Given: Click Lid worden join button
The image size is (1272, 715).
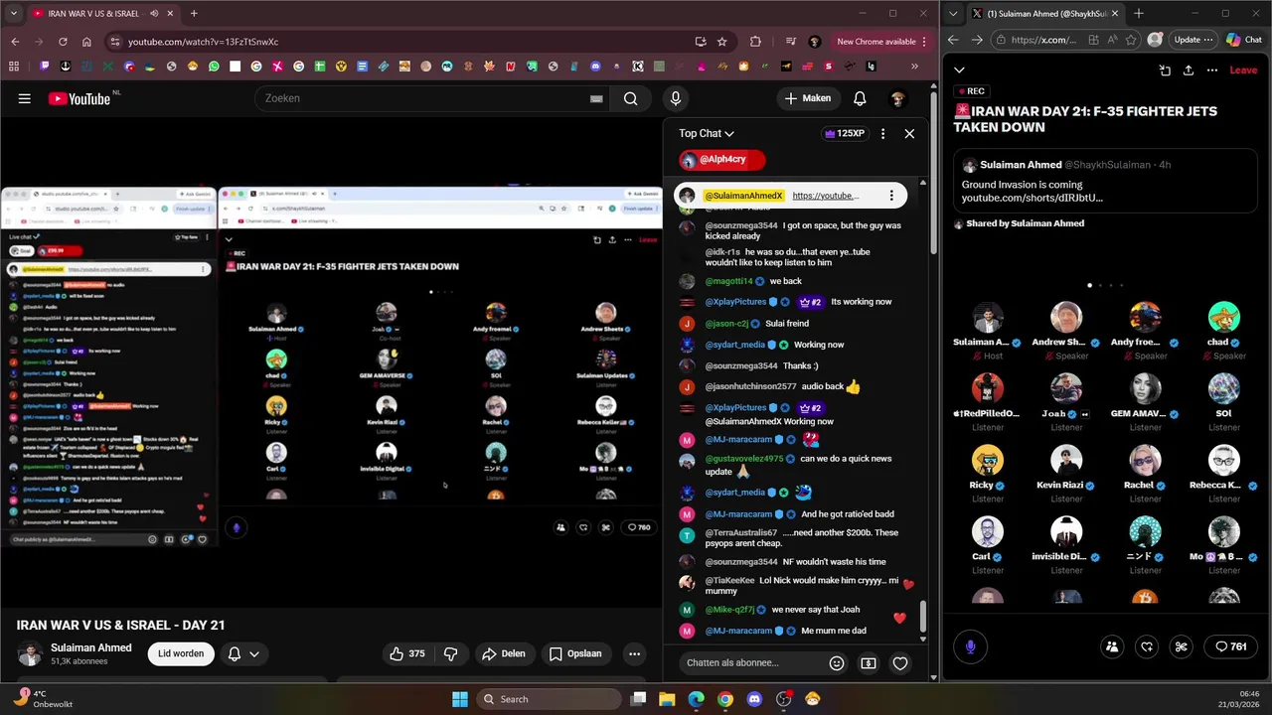Looking at the screenshot, I should click(x=181, y=653).
